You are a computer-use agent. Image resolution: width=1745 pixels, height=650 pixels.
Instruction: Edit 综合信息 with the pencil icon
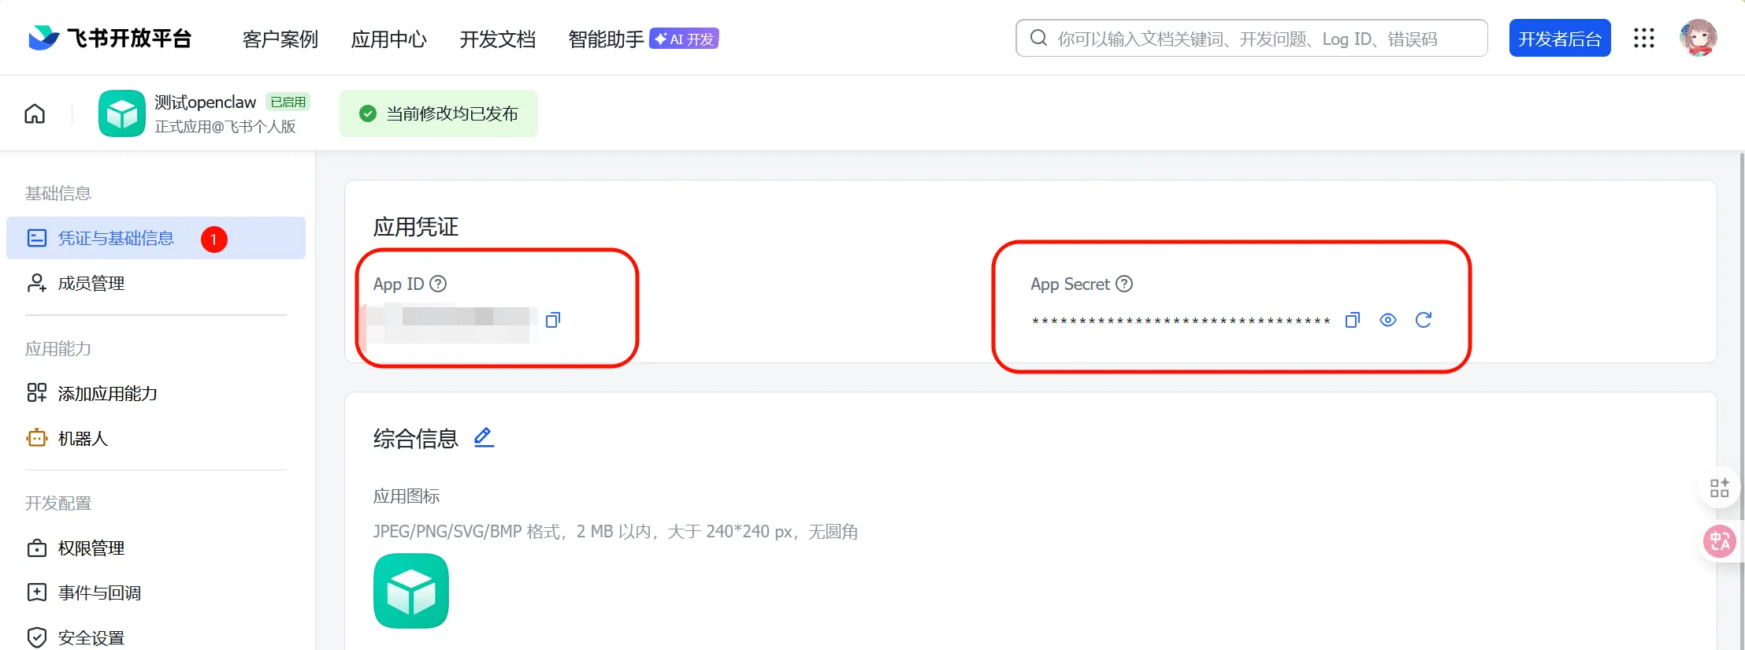[484, 437]
